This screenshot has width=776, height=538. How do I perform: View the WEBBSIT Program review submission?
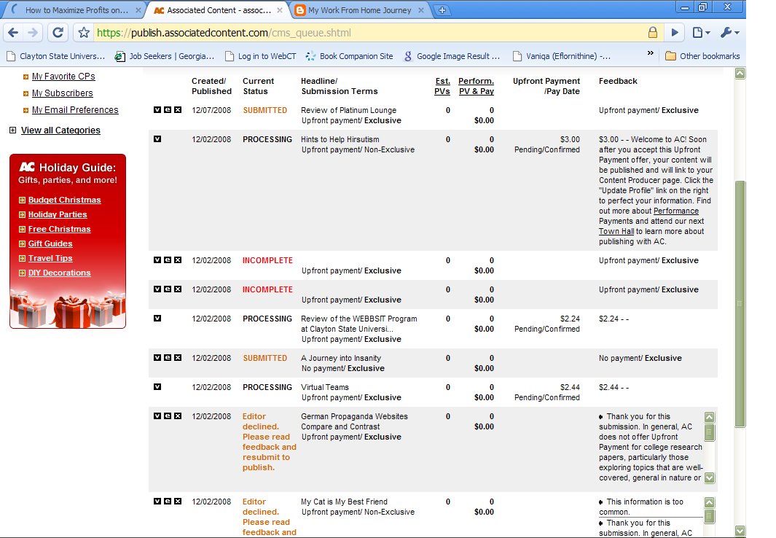coord(157,319)
